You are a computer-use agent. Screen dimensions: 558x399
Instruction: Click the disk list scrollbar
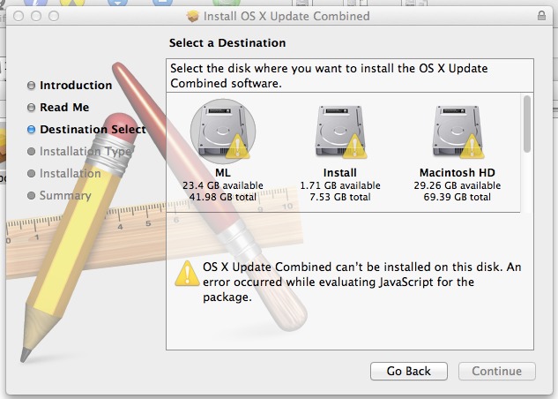point(527,122)
